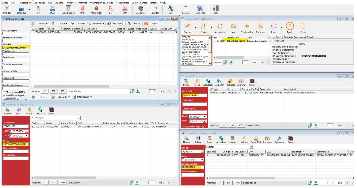Select checkbox for declaration 202401071 row

(33, 32)
